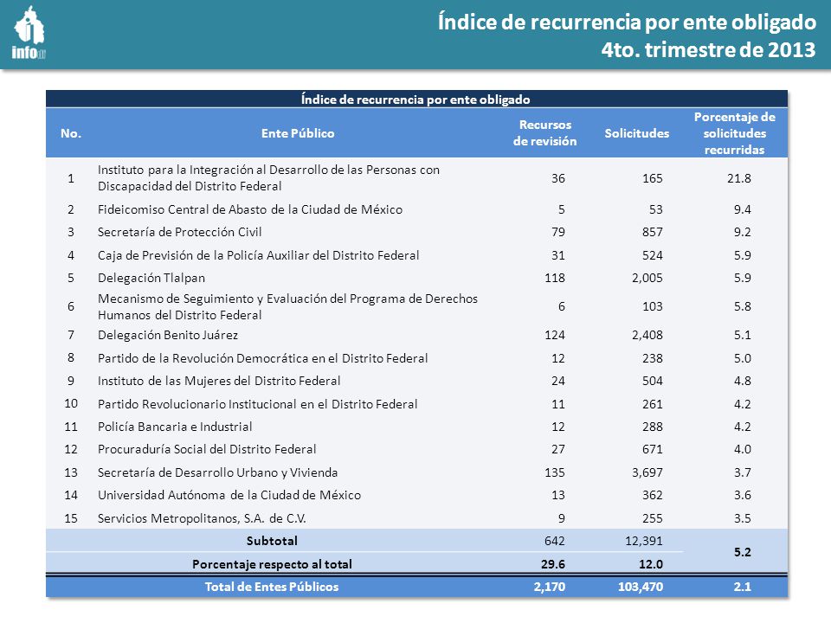
Task: Click the solicitudes value 261
Action: tap(653, 404)
